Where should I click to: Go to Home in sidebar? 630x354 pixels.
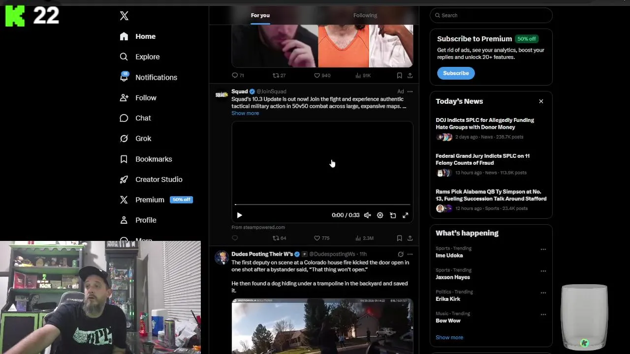pyautogui.click(x=138, y=36)
